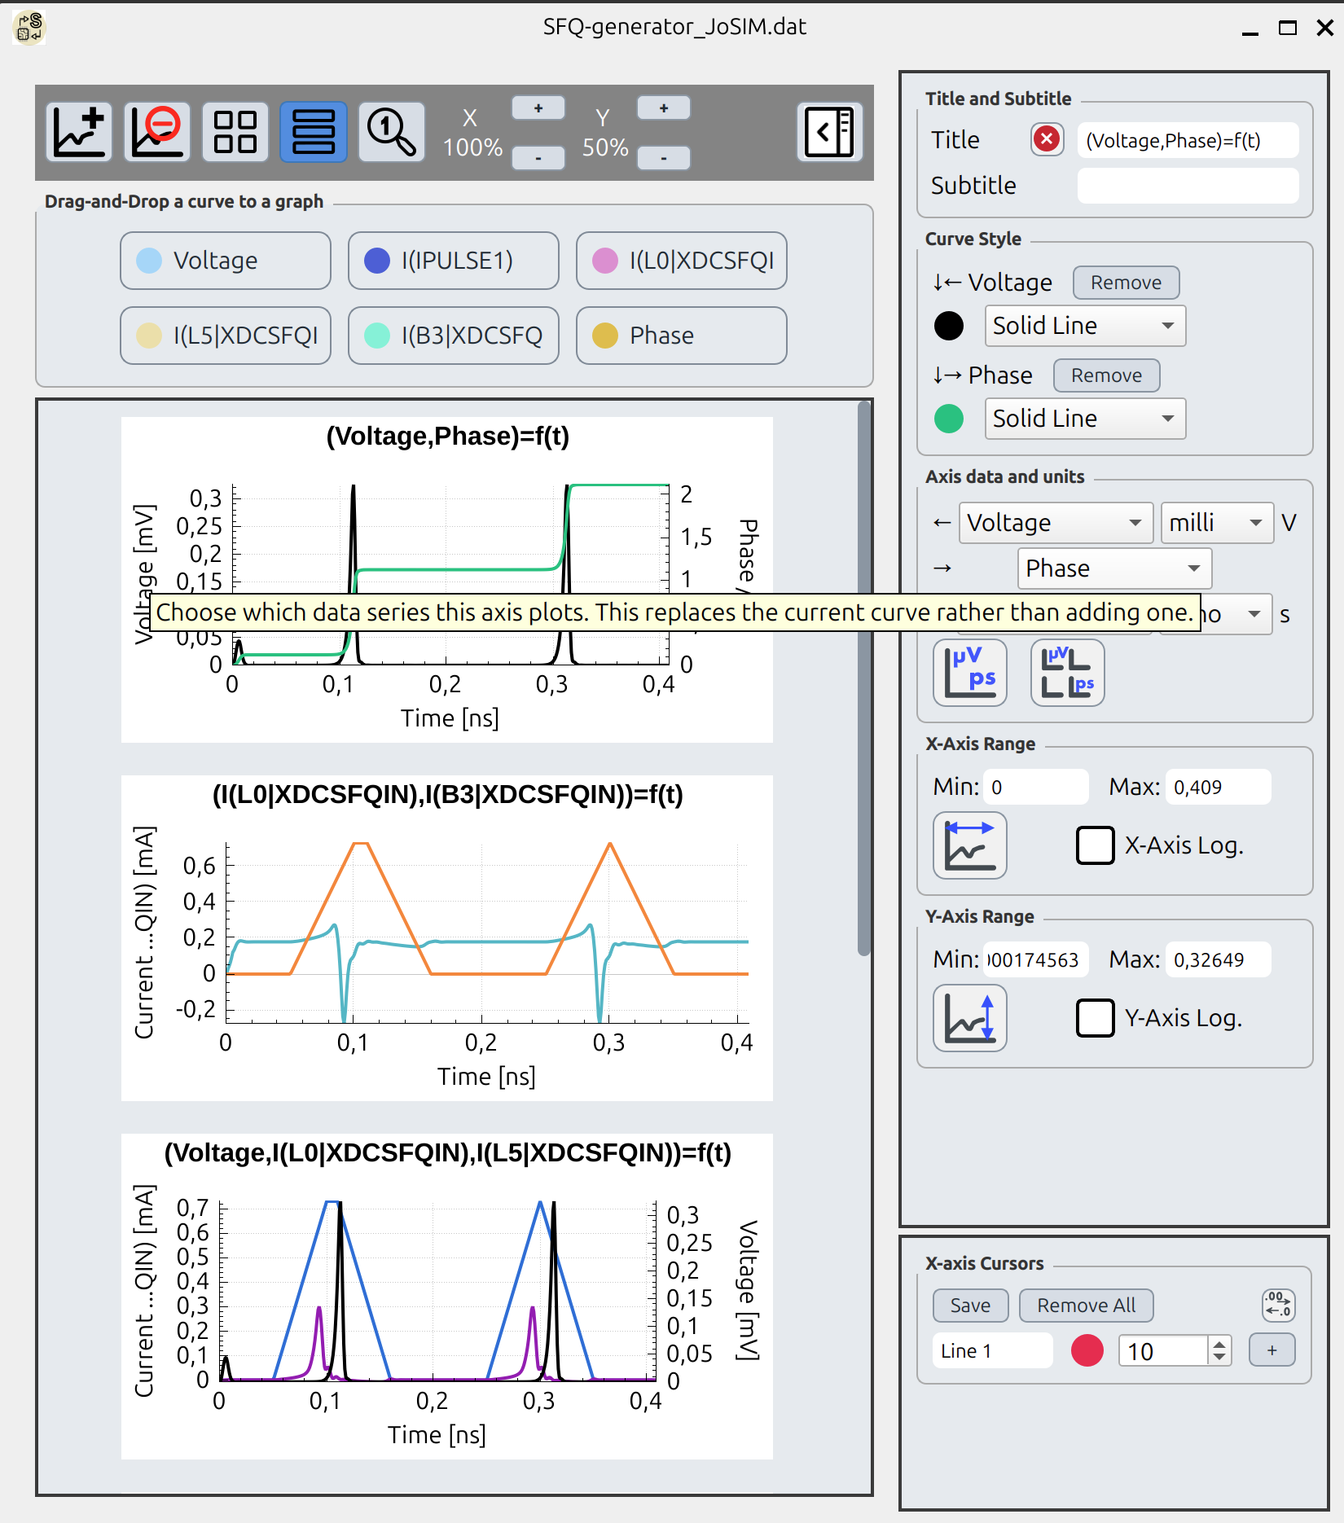Click the graph area vertical scrollbar
Viewport: 1344px width, 1523px height.
(864, 680)
